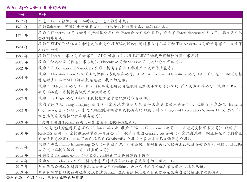
Task: Click the '2006 年' year cell
Action: 22,89
